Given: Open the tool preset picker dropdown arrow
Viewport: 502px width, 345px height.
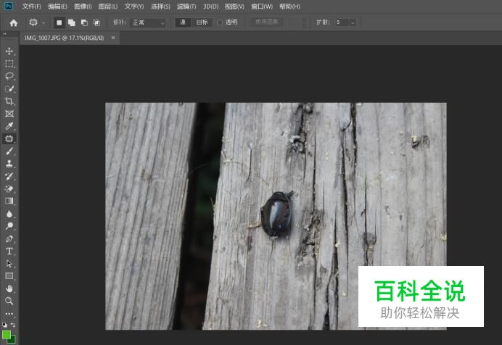Looking at the screenshot, I should pos(44,22).
